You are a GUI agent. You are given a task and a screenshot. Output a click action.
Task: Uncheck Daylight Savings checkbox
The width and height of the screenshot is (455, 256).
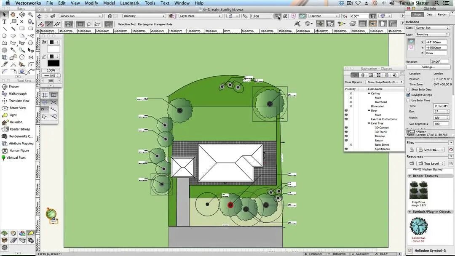coord(408,95)
